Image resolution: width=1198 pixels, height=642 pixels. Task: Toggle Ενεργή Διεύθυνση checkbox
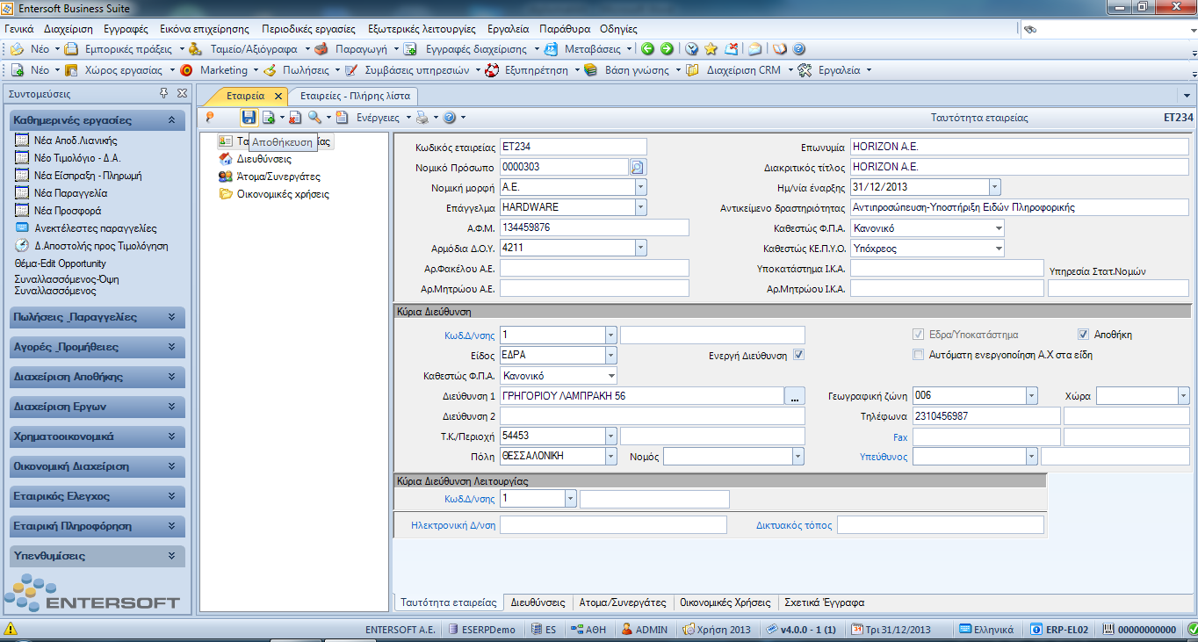(798, 355)
